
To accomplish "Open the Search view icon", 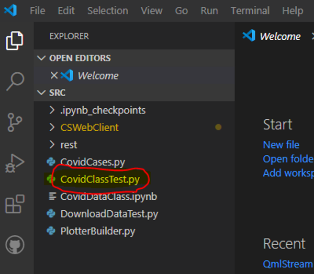I will click(x=15, y=82).
